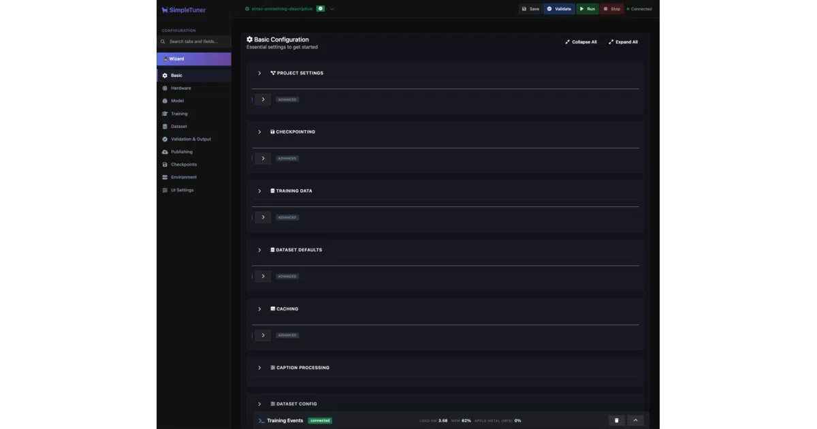The image size is (817, 429).
Task: Click the Checkpoints save-disk icon
Action: pyautogui.click(x=165, y=165)
